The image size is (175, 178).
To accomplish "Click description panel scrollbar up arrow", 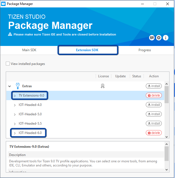I will [166, 144].
